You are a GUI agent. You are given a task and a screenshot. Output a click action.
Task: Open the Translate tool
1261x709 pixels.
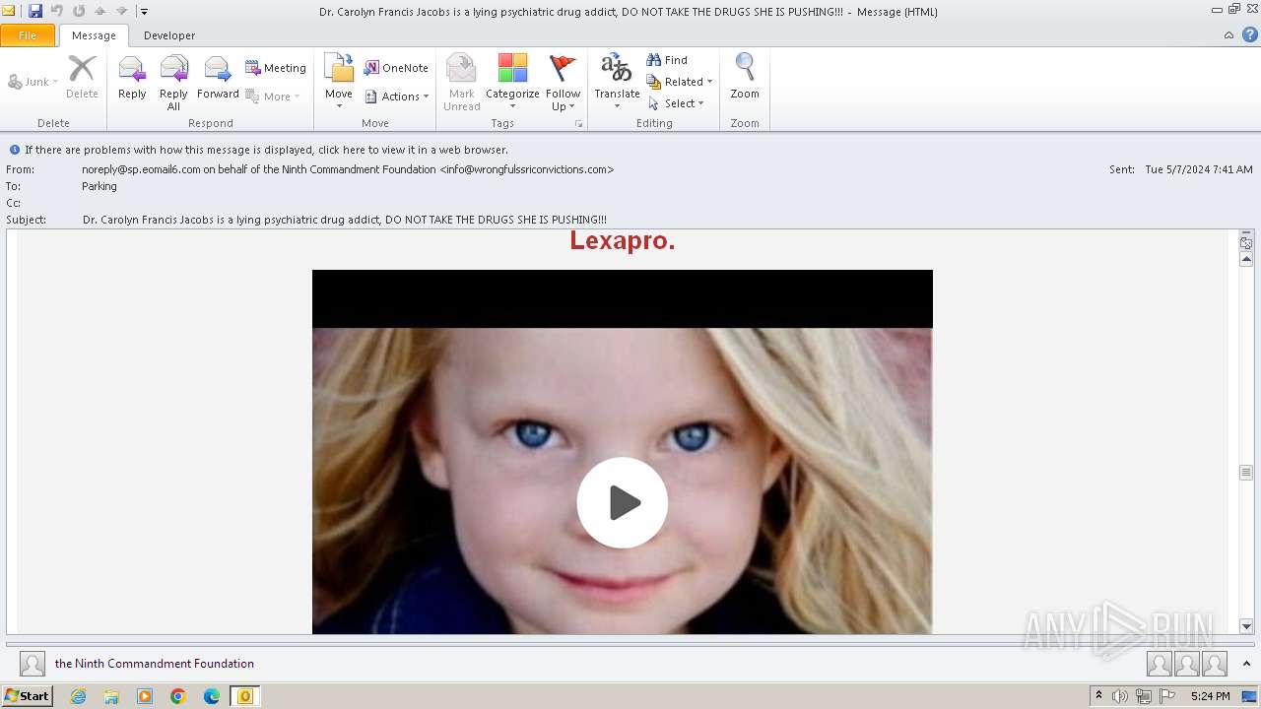click(617, 82)
